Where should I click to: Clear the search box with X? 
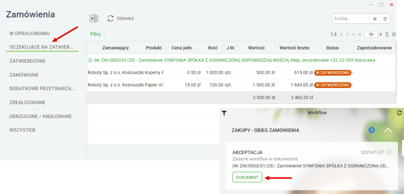[375, 19]
